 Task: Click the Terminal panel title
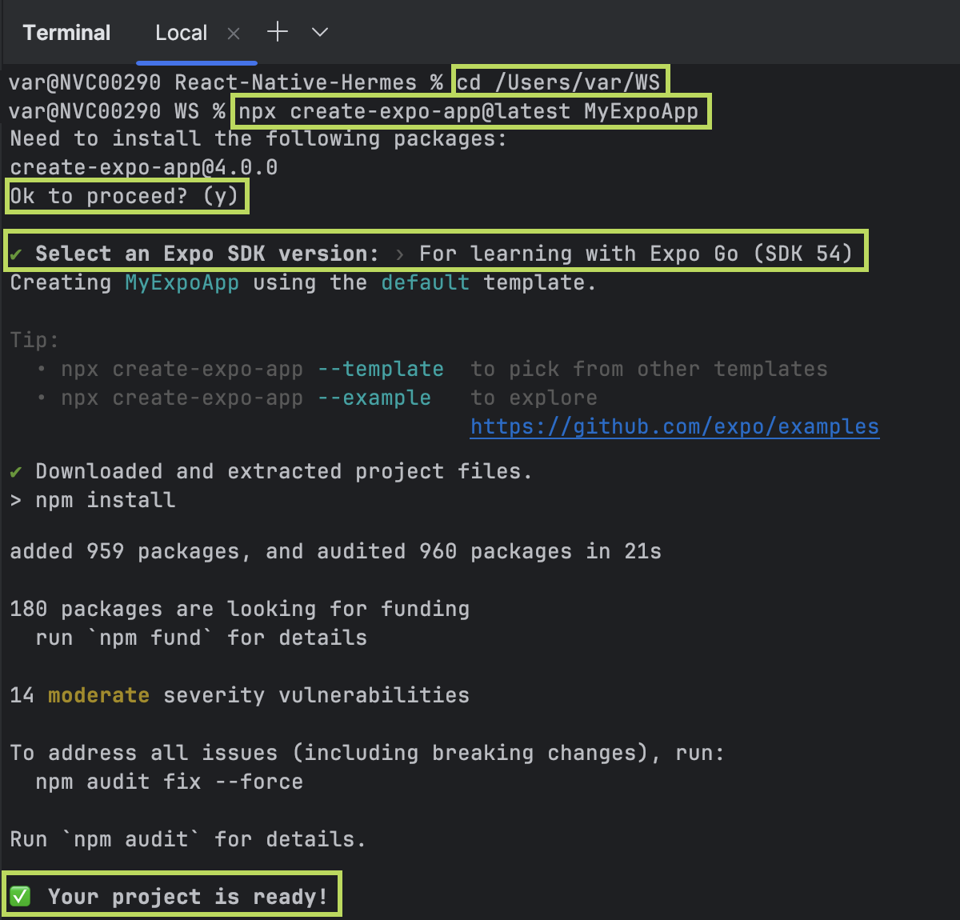click(x=66, y=33)
